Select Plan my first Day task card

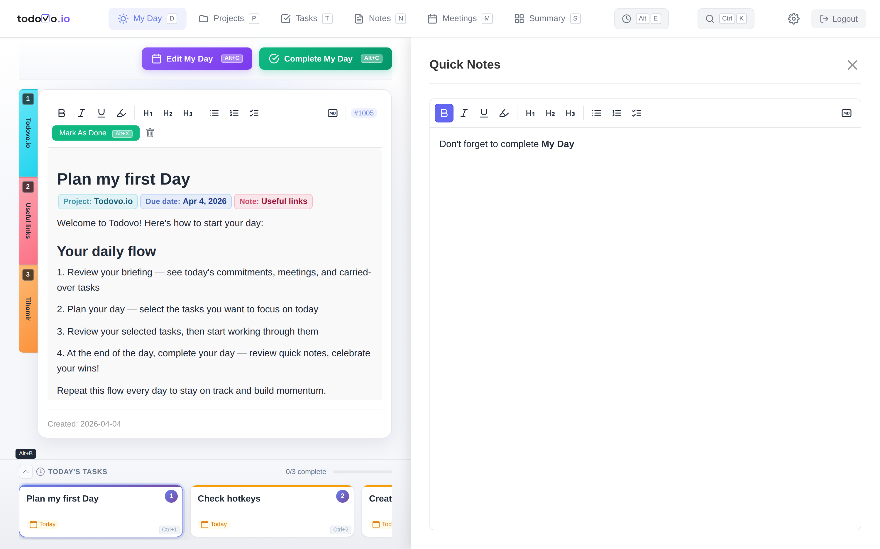(x=101, y=511)
